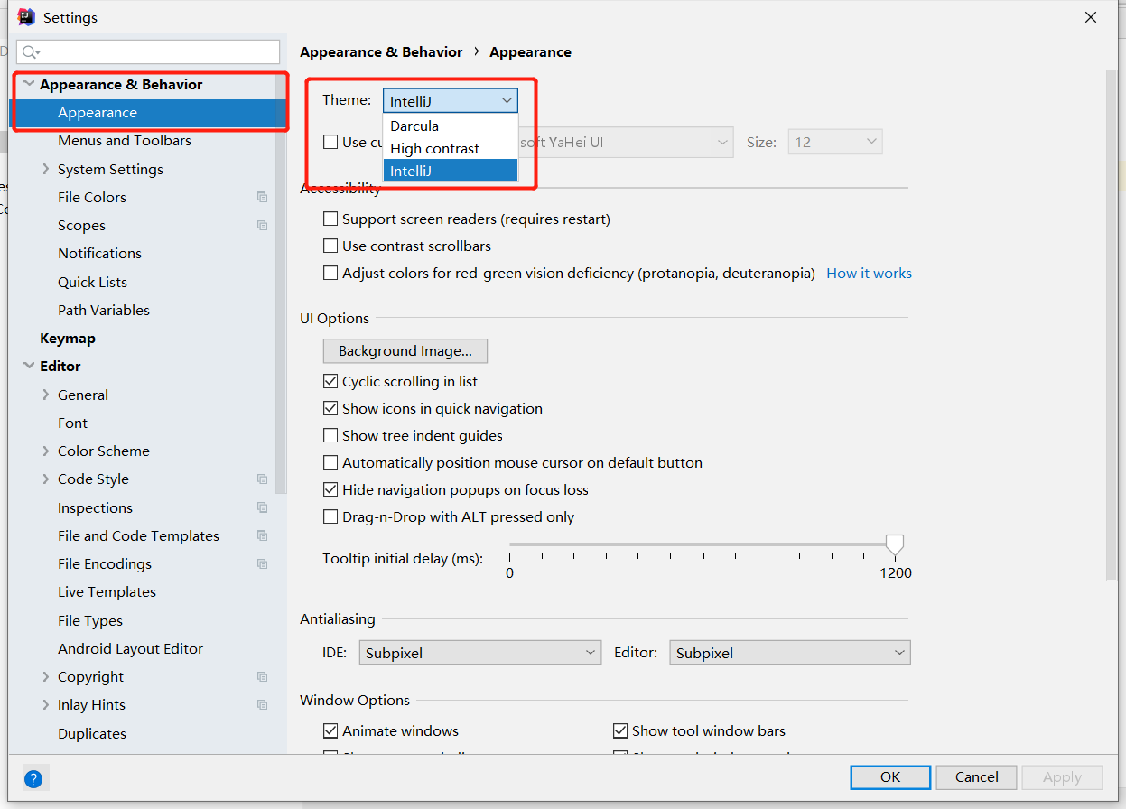Expand the Copyright node arrow
Screen dimensions: 1126x809
pyautogui.click(x=46, y=676)
